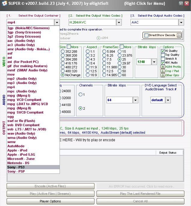Check the Stretch It option
191x206 pixels.
click(163, 59)
